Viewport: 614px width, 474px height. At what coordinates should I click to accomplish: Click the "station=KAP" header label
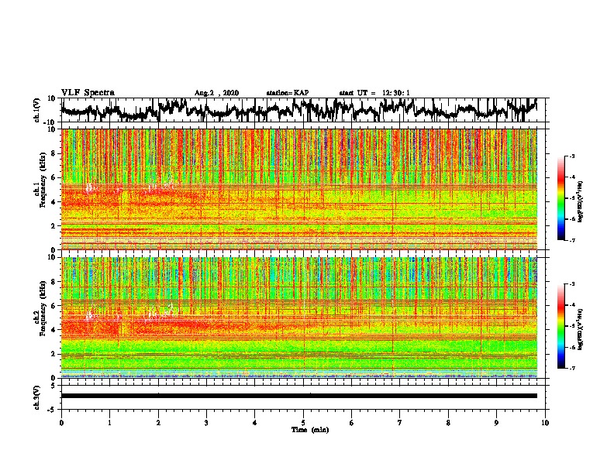tap(288, 93)
